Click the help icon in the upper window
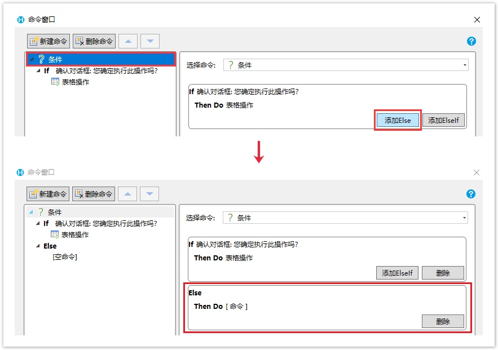498x350 pixels. coord(471,41)
